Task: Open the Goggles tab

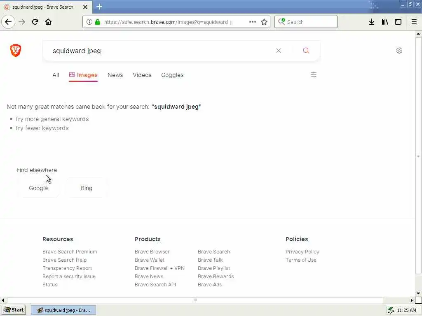Action: 172,75
